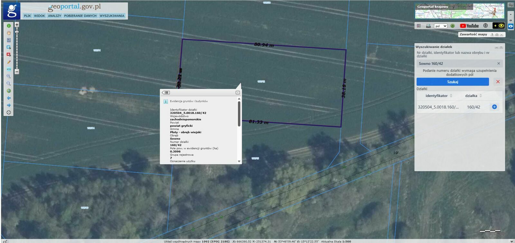Click identifier '320504_5.0018.160/42' in popup
515x243 pixels.
click(x=188, y=113)
